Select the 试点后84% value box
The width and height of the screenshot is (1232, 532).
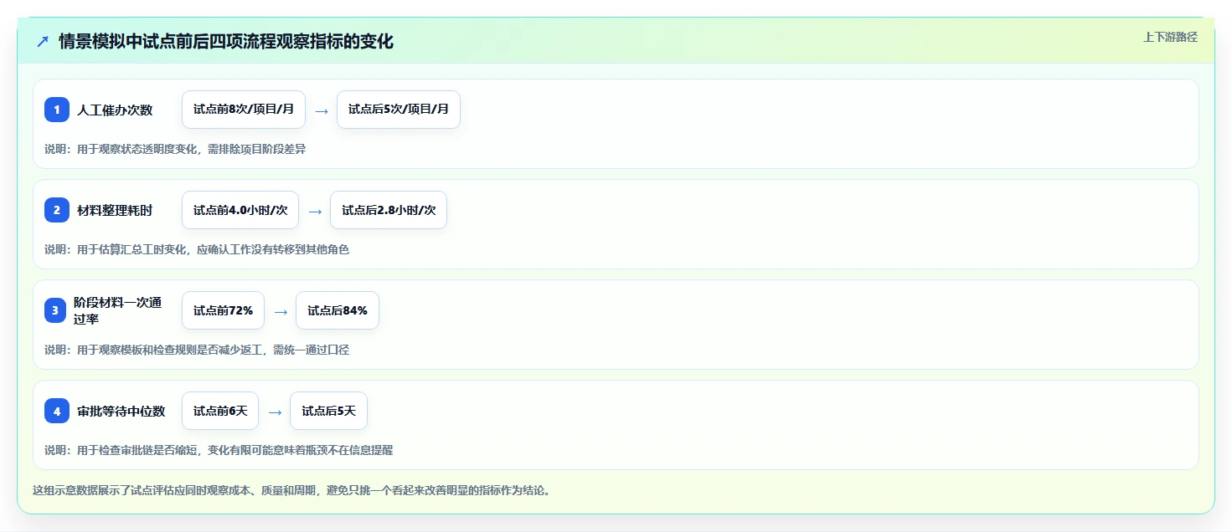coord(338,310)
